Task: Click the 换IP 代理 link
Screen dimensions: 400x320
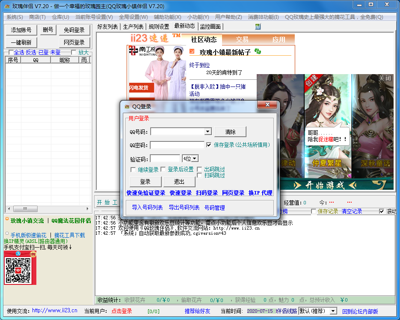Action: 261,193
